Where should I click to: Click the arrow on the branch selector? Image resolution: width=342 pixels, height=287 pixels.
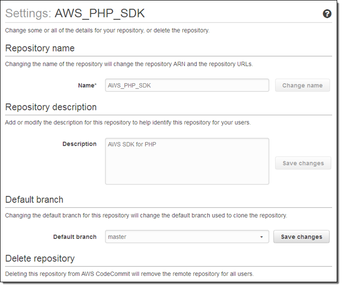pyautogui.click(x=262, y=237)
